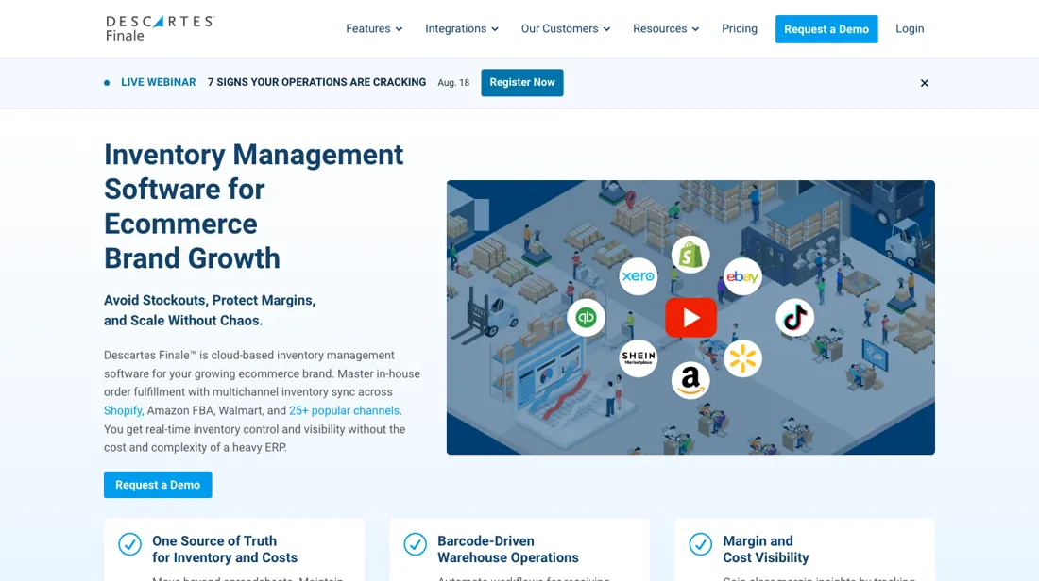Dismiss the webinar banner with the X
The image size is (1039, 581).
[925, 83]
